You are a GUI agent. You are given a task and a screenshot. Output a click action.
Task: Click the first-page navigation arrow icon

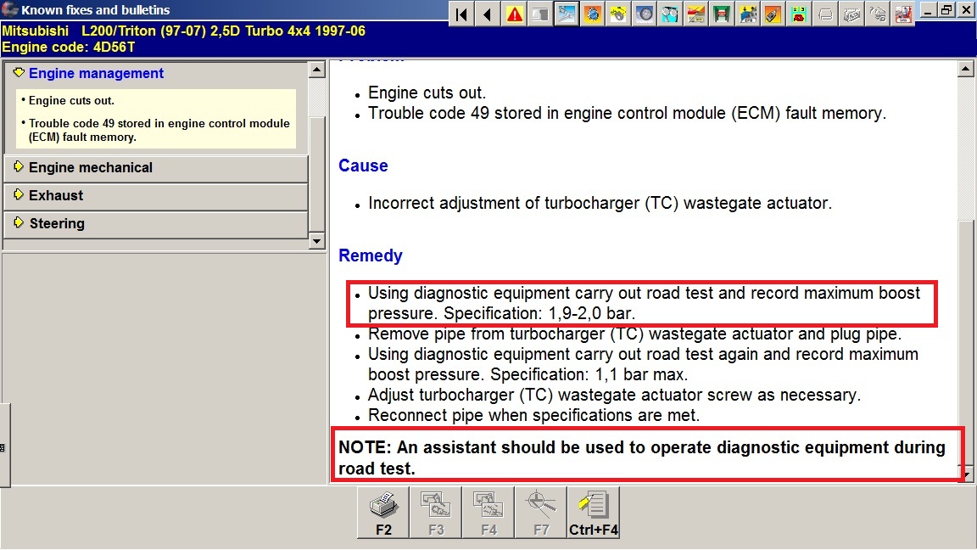(461, 14)
